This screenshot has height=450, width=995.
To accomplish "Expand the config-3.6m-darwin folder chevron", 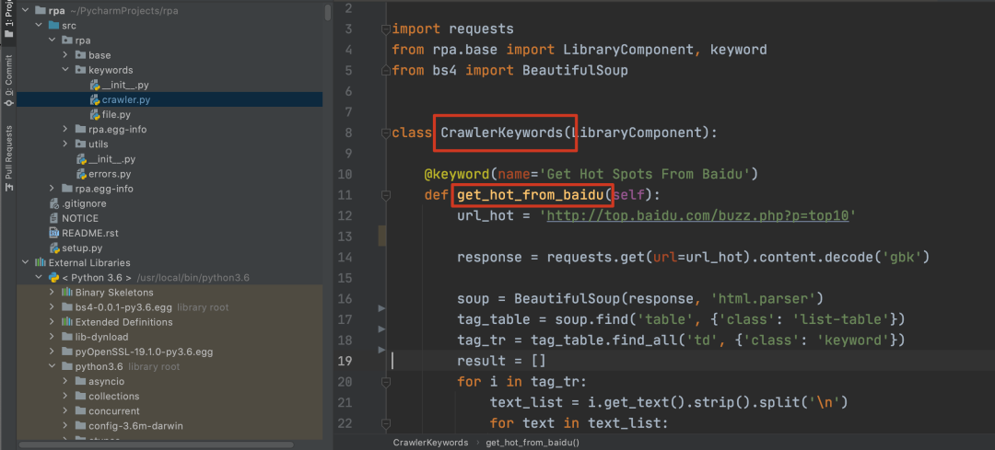I will click(65, 426).
